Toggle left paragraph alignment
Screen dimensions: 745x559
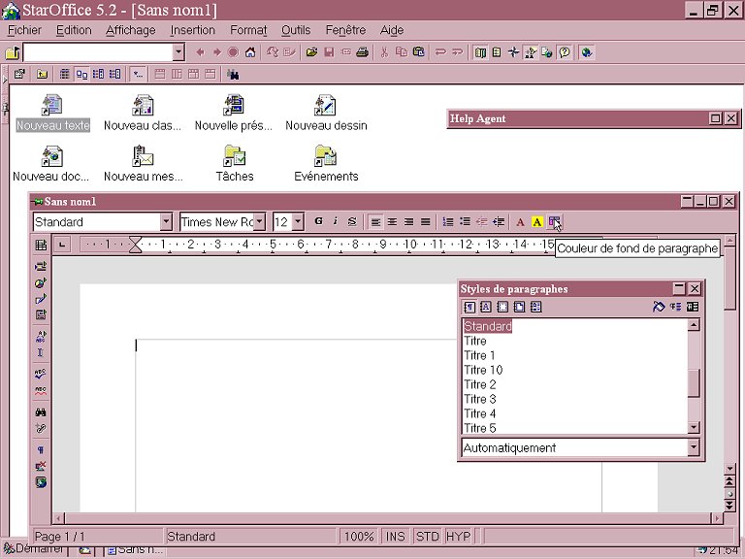coord(375,222)
